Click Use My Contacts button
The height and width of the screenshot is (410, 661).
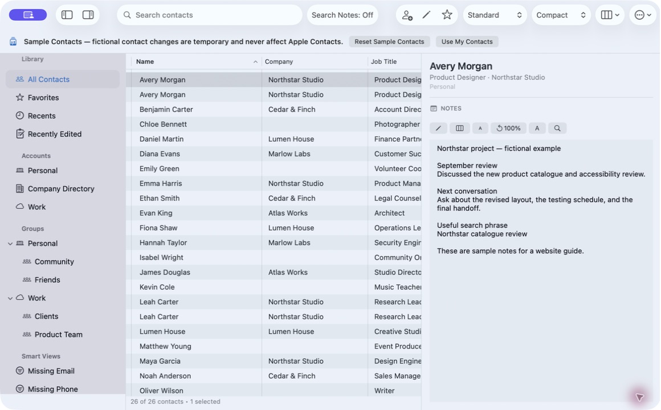467,42
